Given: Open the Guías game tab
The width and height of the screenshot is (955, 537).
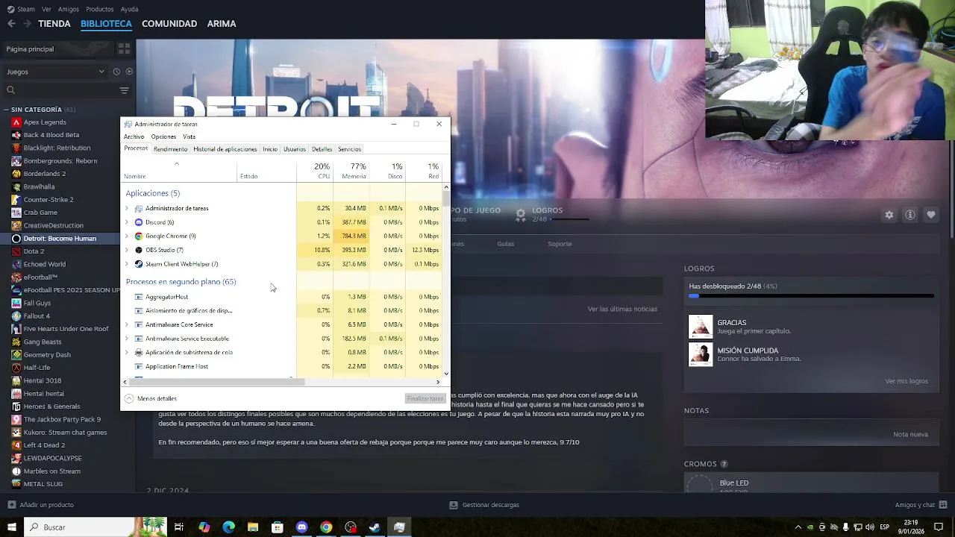Looking at the screenshot, I should click(x=506, y=244).
